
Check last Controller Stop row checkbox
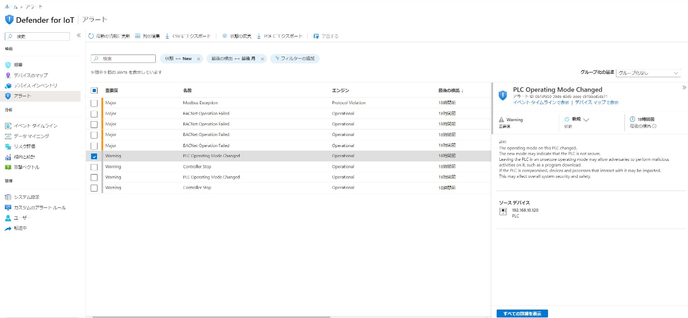[94, 188]
